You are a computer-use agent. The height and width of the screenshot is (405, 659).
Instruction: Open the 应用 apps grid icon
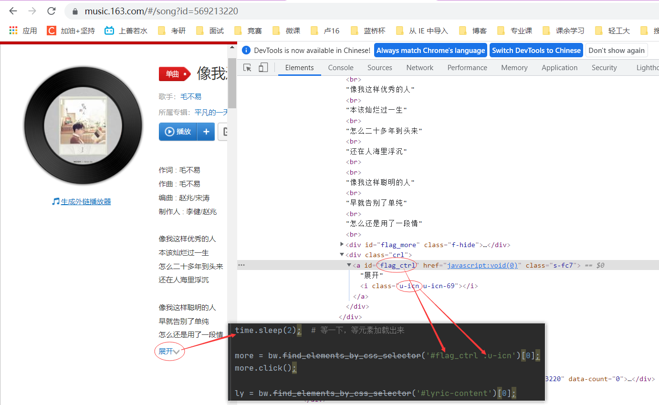13,31
